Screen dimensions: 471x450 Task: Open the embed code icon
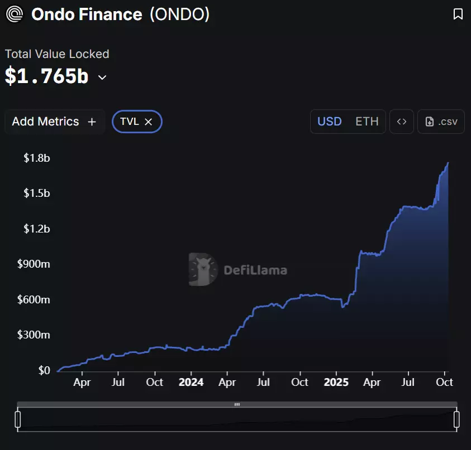pyautogui.click(x=401, y=122)
